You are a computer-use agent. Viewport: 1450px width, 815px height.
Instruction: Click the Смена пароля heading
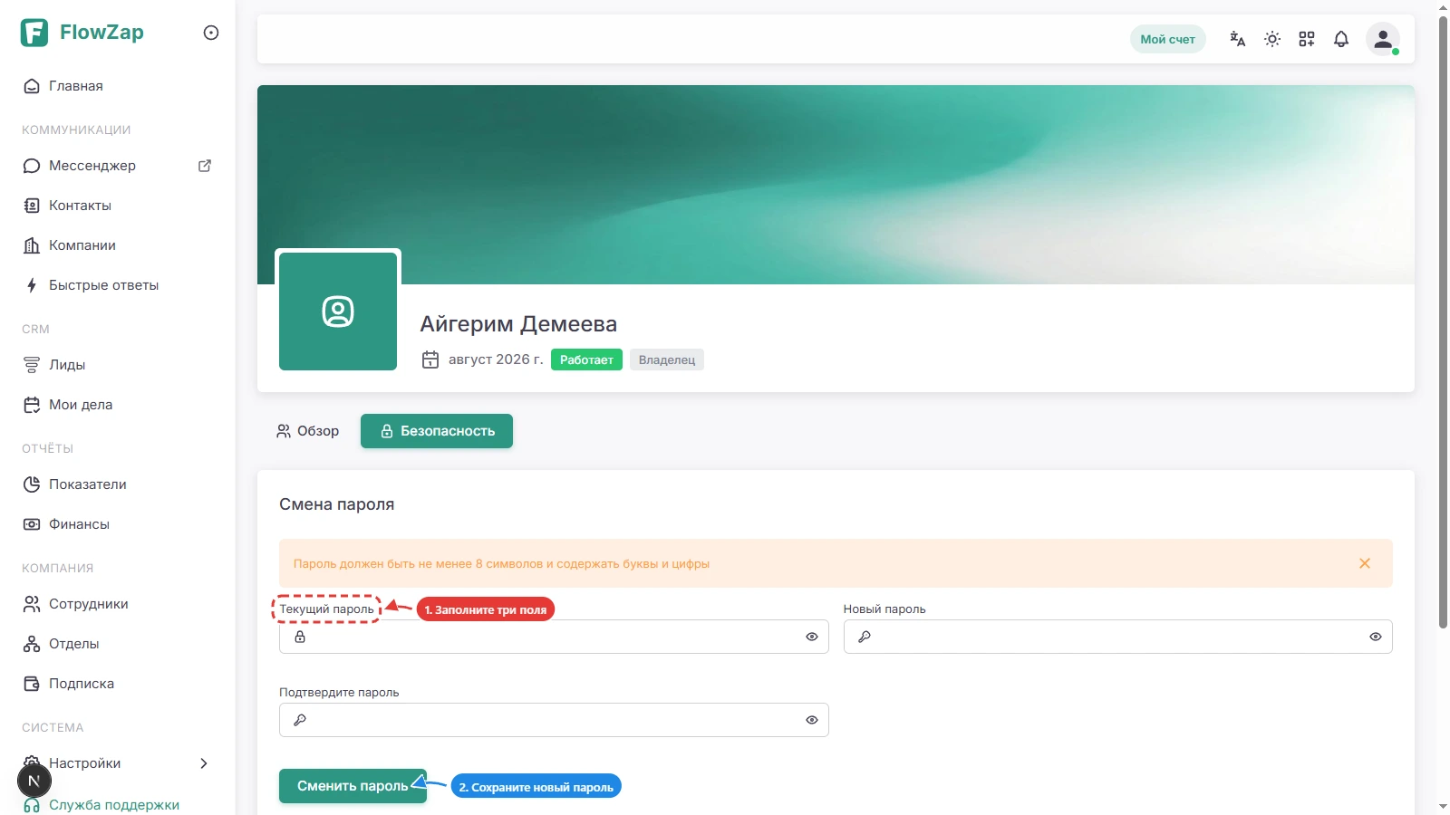[336, 504]
